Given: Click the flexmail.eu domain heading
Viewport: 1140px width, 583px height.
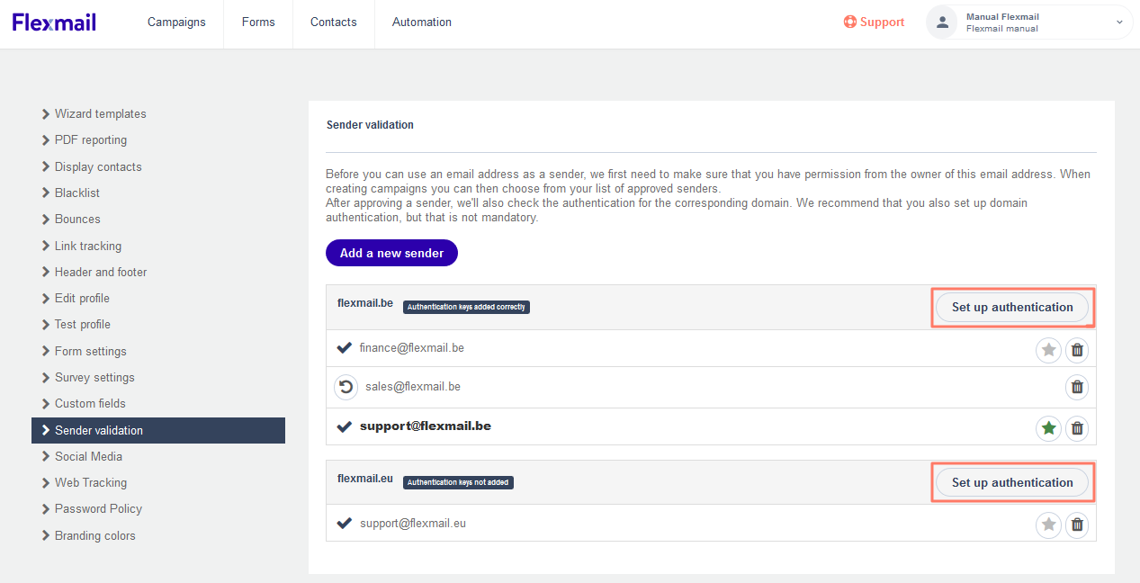Looking at the screenshot, I should pos(365,479).
